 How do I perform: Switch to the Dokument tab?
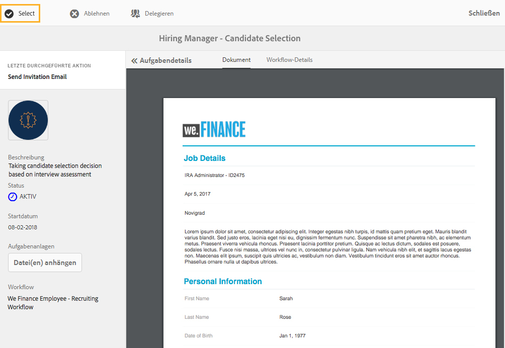[x=236, y=60]
